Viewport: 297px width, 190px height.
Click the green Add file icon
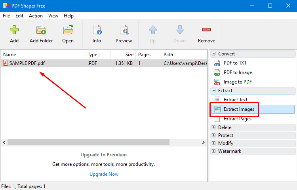[x=14, y=30]
